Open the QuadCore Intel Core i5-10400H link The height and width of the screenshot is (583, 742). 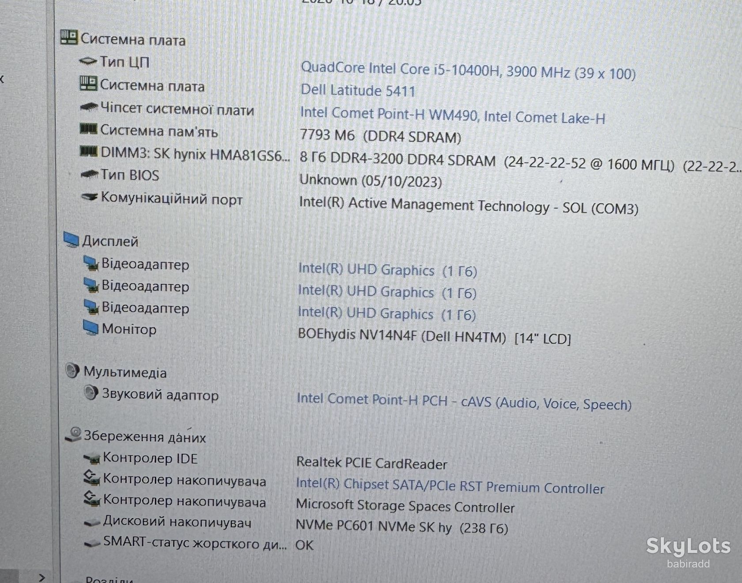click(468, 71)
